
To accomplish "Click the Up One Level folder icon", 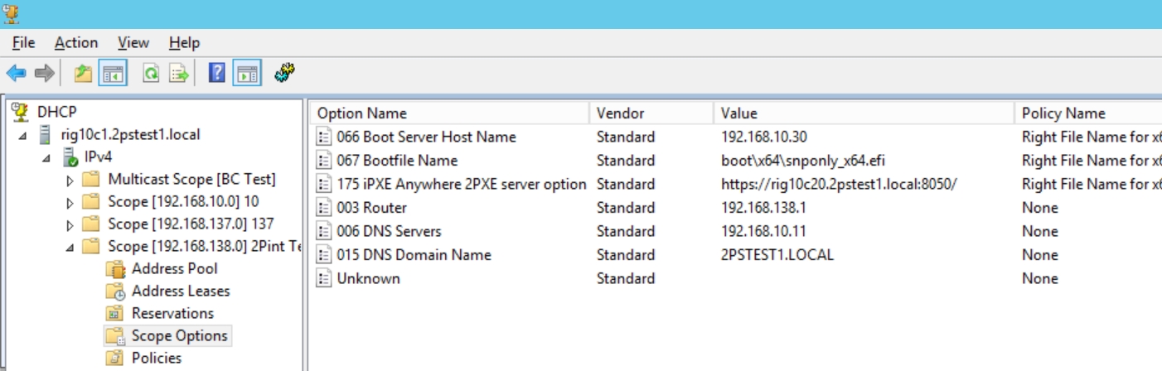I will (83, 74).
